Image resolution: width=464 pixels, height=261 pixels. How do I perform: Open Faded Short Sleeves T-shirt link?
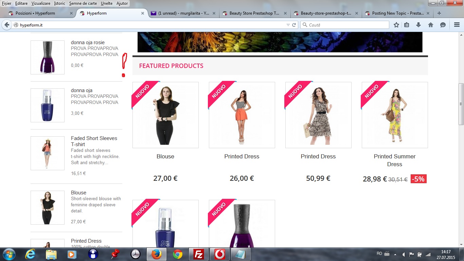coord(94,141)
